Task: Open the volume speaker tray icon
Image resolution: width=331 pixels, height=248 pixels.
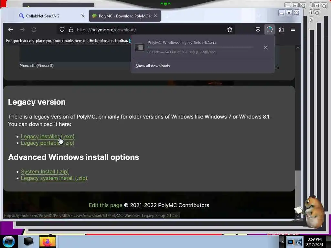Action: pyautogui.click(x=299, y=242)
